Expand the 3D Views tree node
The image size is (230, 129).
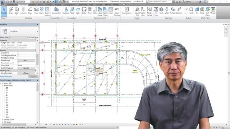3,122
